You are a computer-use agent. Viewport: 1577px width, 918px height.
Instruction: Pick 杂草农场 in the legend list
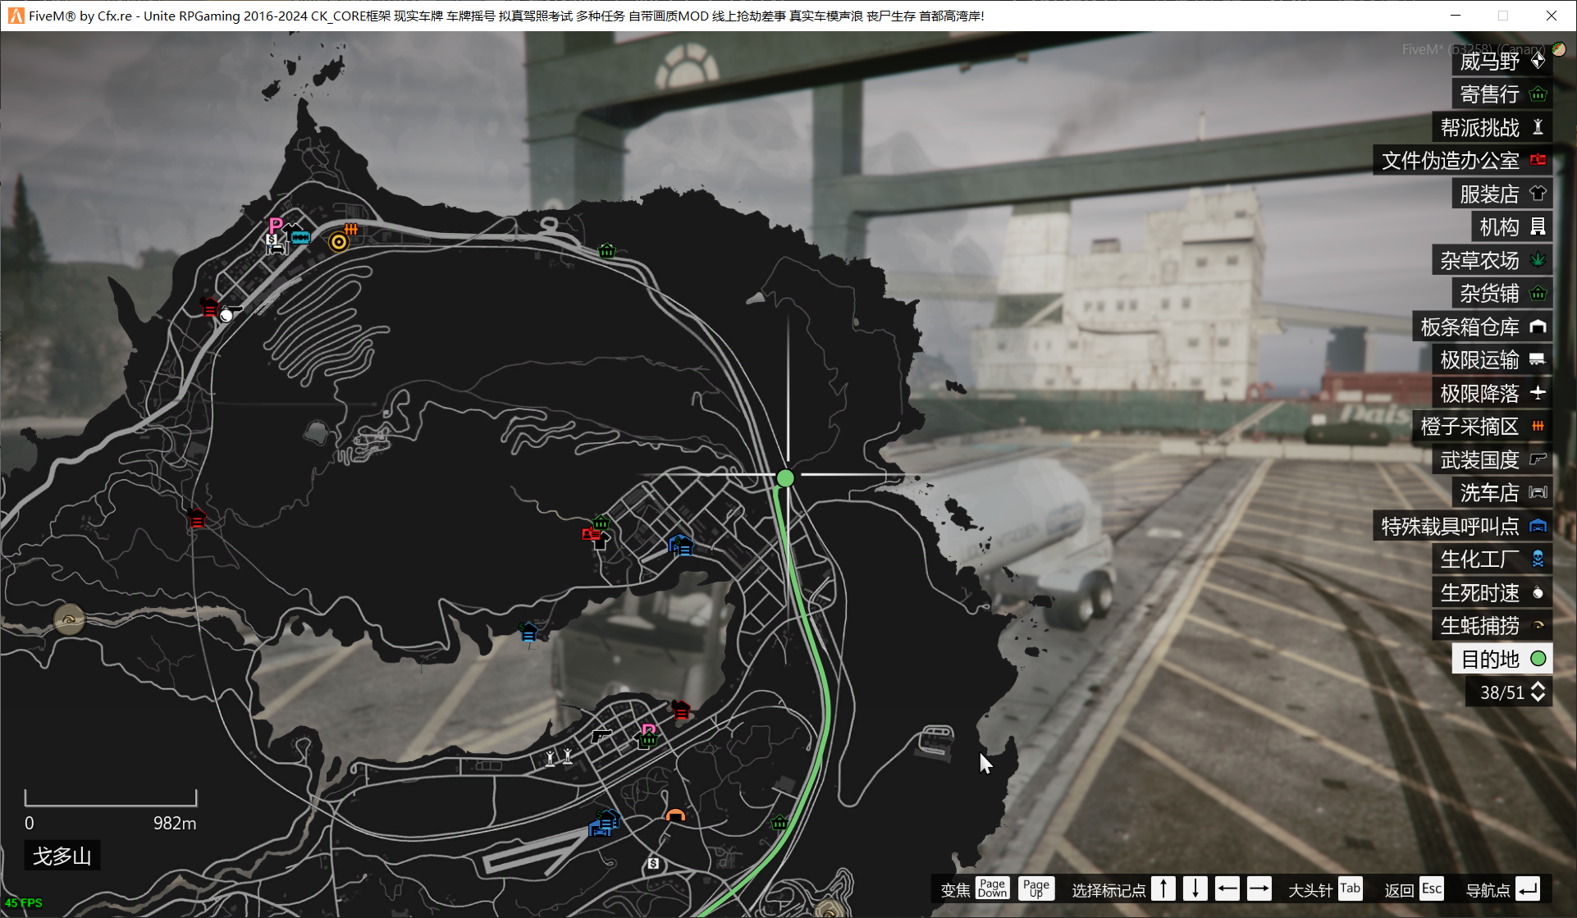1492,260
